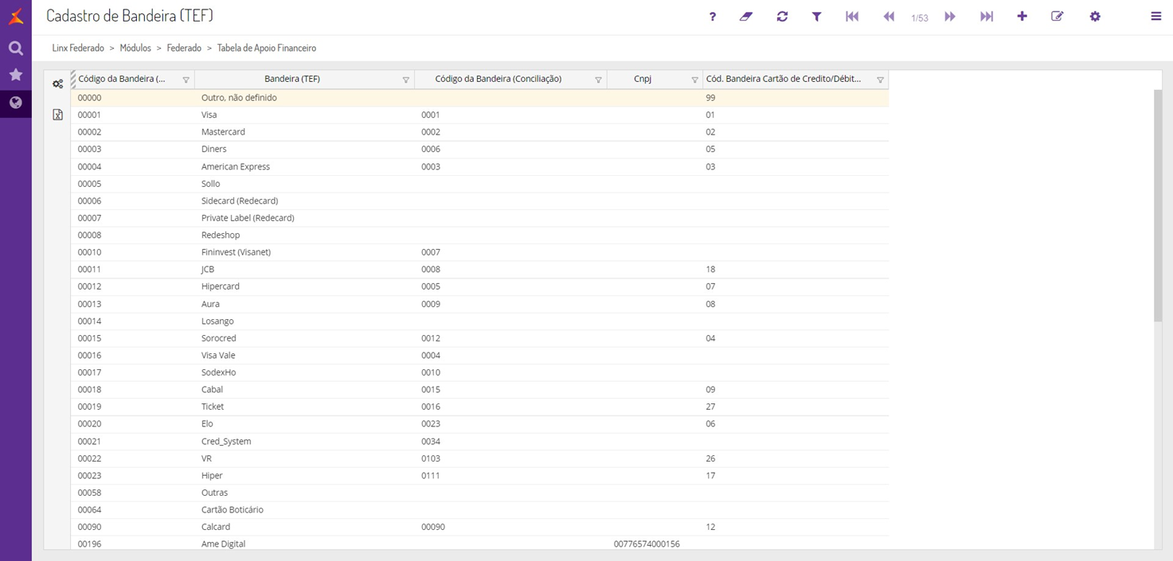Select the 'Outro, não definido' row
This screenshot has height=561, width=1173.
[x=479, y=98]
